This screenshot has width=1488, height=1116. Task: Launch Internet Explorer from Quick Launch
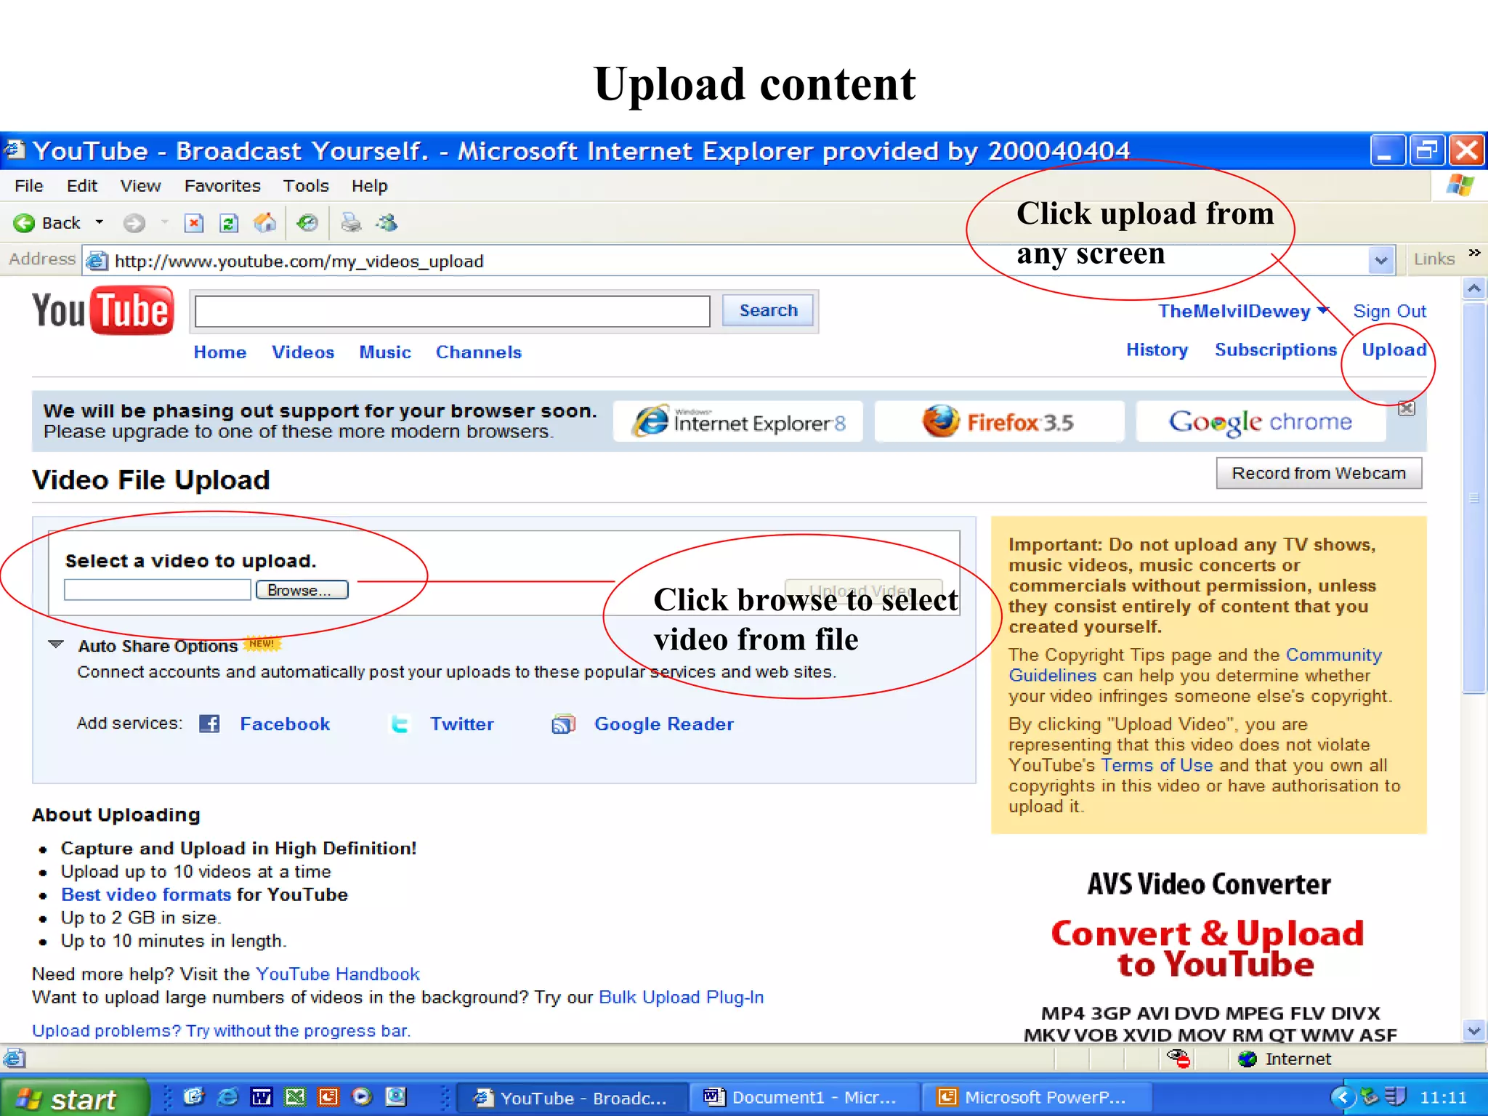(x=227, y=1097)
